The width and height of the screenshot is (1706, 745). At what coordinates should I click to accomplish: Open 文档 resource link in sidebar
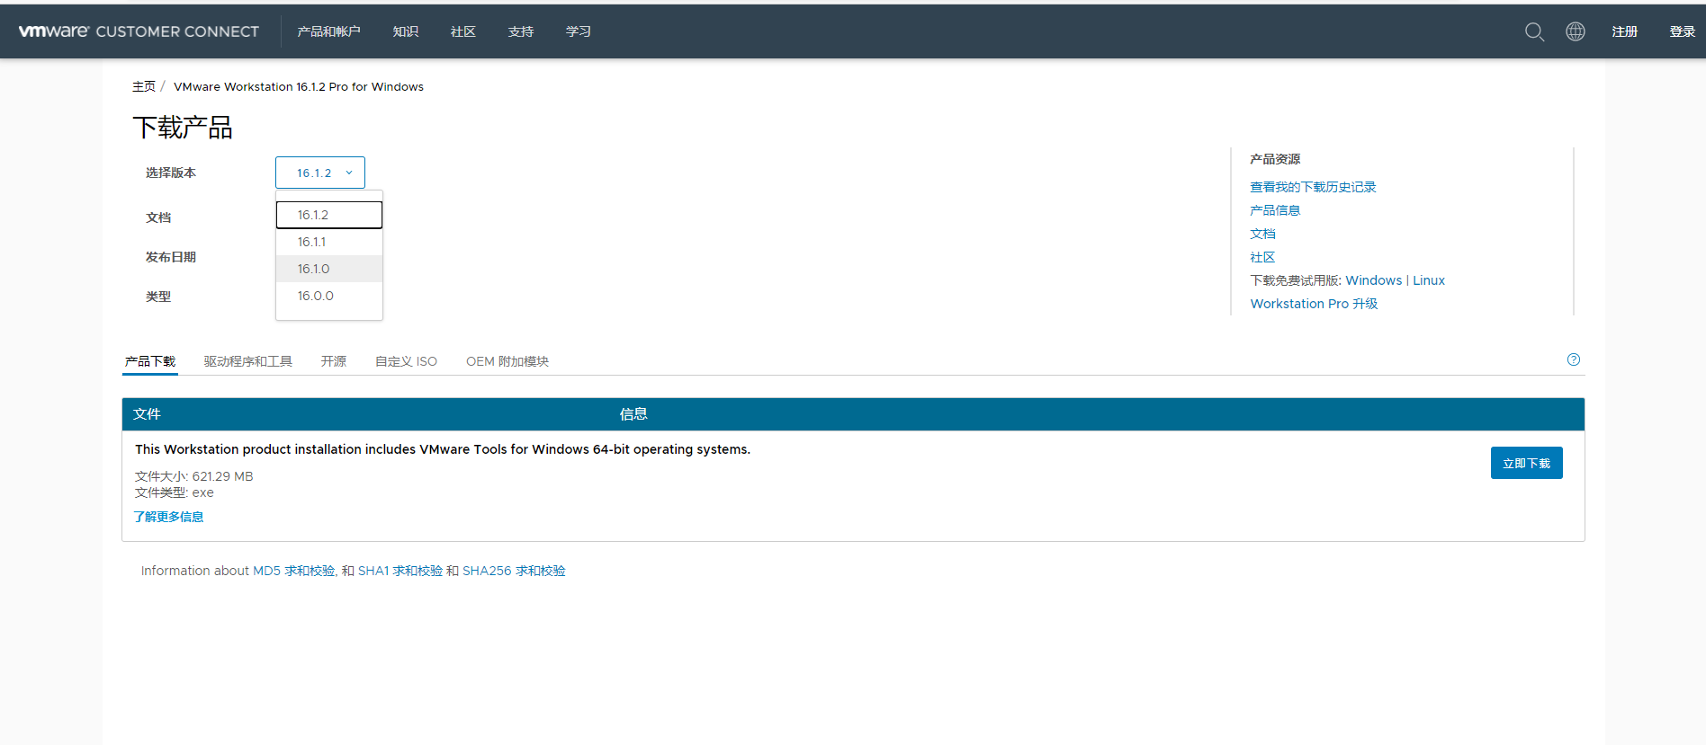1262,234
